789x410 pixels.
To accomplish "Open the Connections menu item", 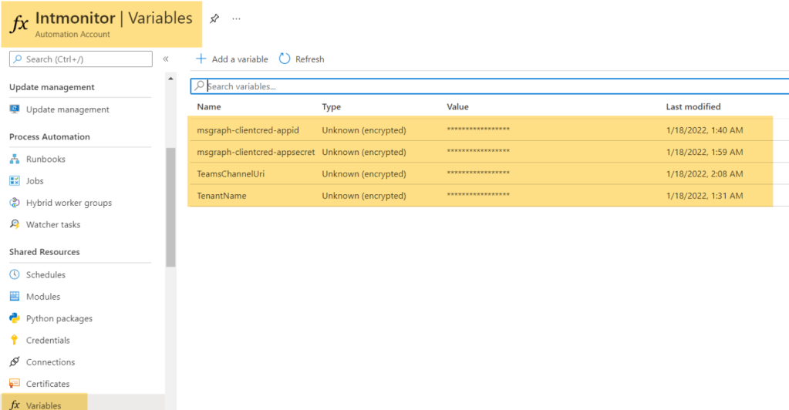I will (x=50, y=362).
